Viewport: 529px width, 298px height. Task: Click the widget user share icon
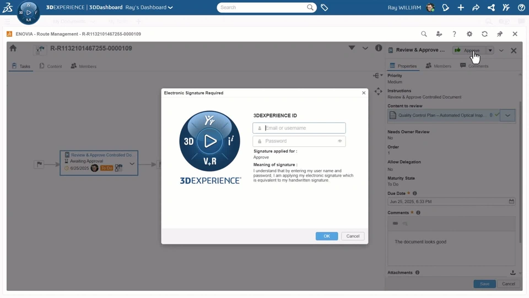(x=439, y=34)
